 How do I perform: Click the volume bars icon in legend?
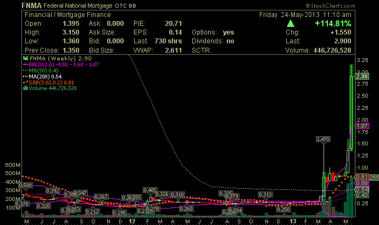tap(25, 88)
